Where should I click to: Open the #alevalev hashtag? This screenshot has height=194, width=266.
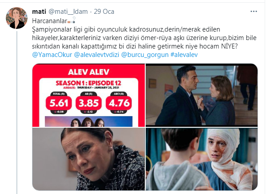[x=184, y=55]
